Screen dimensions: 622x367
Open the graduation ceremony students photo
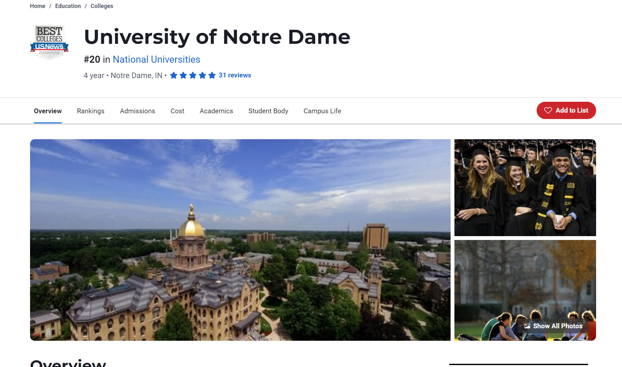(525, 187)
